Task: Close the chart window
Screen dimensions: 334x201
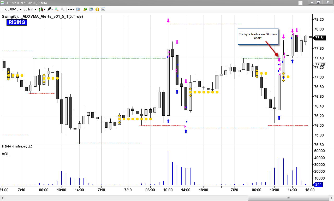Action: pos(327,2)
